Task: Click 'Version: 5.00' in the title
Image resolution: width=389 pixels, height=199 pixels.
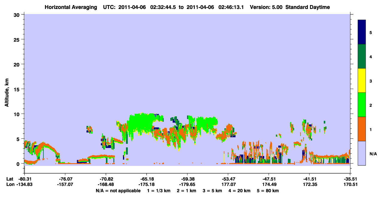Action: pos(266,7)
